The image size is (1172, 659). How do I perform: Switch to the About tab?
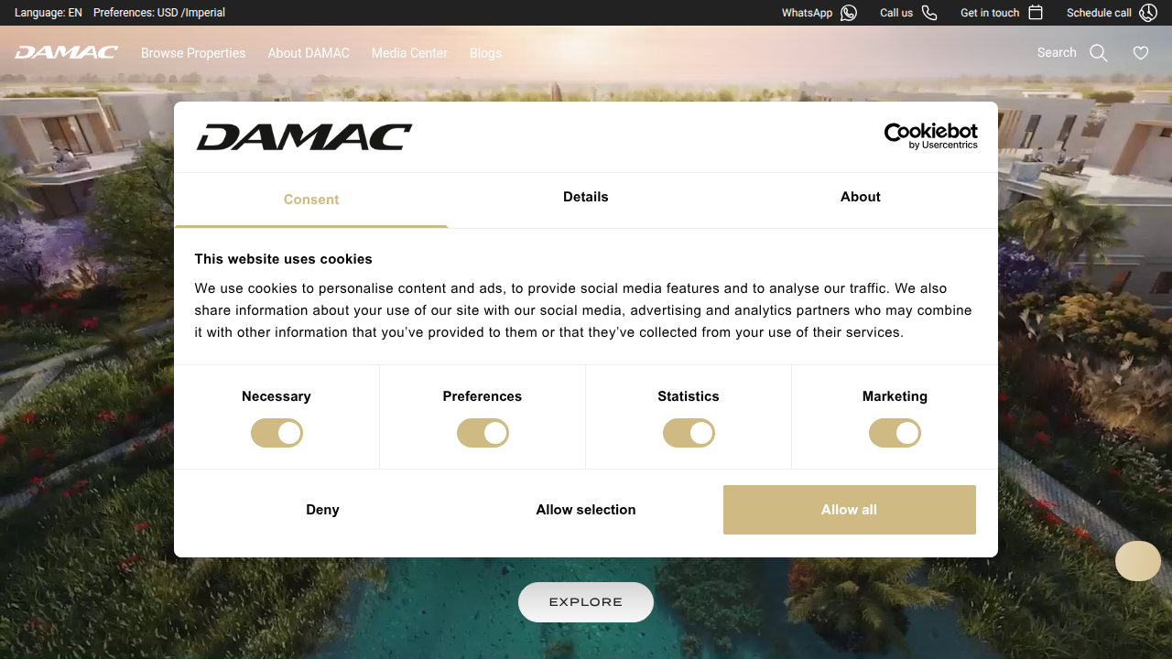click(861, 198)
